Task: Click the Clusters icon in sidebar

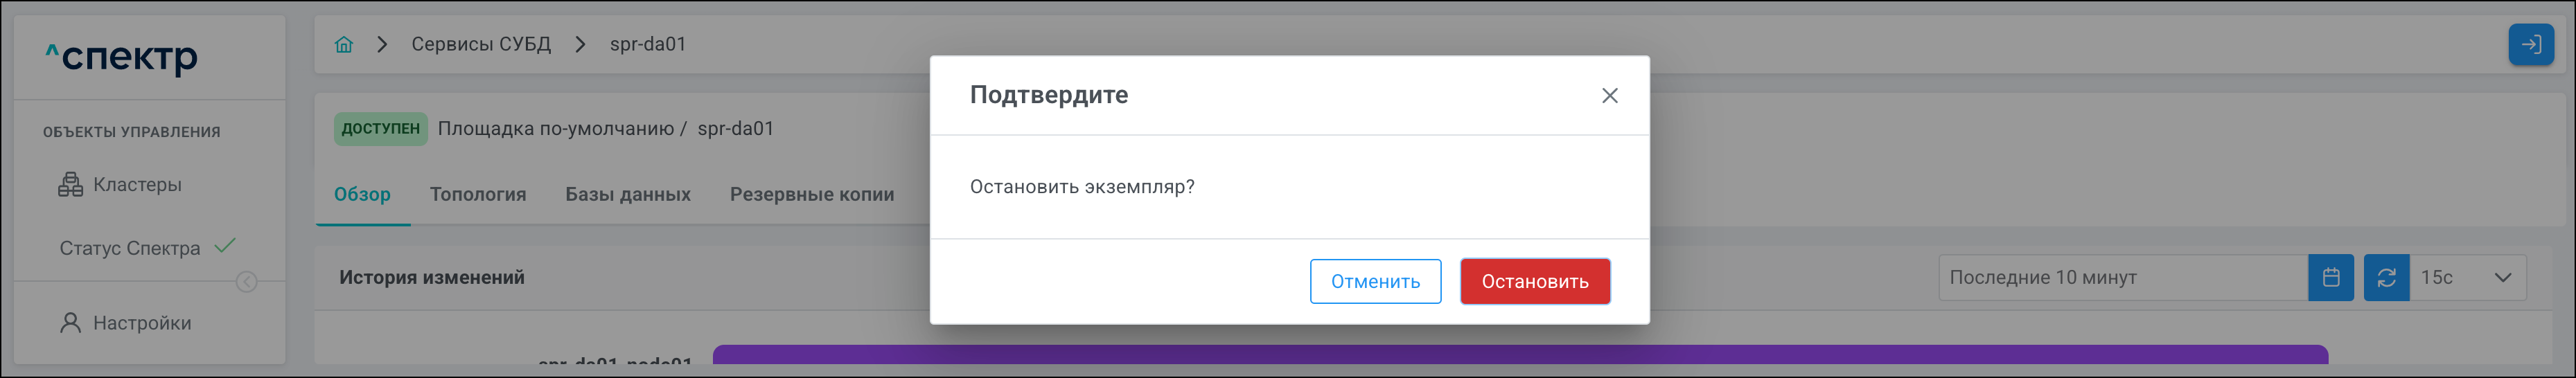Action: [70, 185]
